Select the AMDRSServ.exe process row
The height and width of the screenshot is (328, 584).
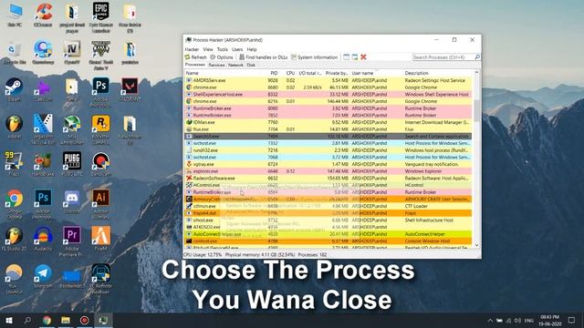[328, 80]
